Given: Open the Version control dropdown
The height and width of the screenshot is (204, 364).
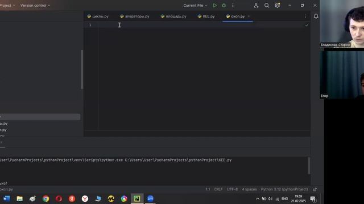Looking at the screenshot, I should pyautogui.click(x=35, y=5).
